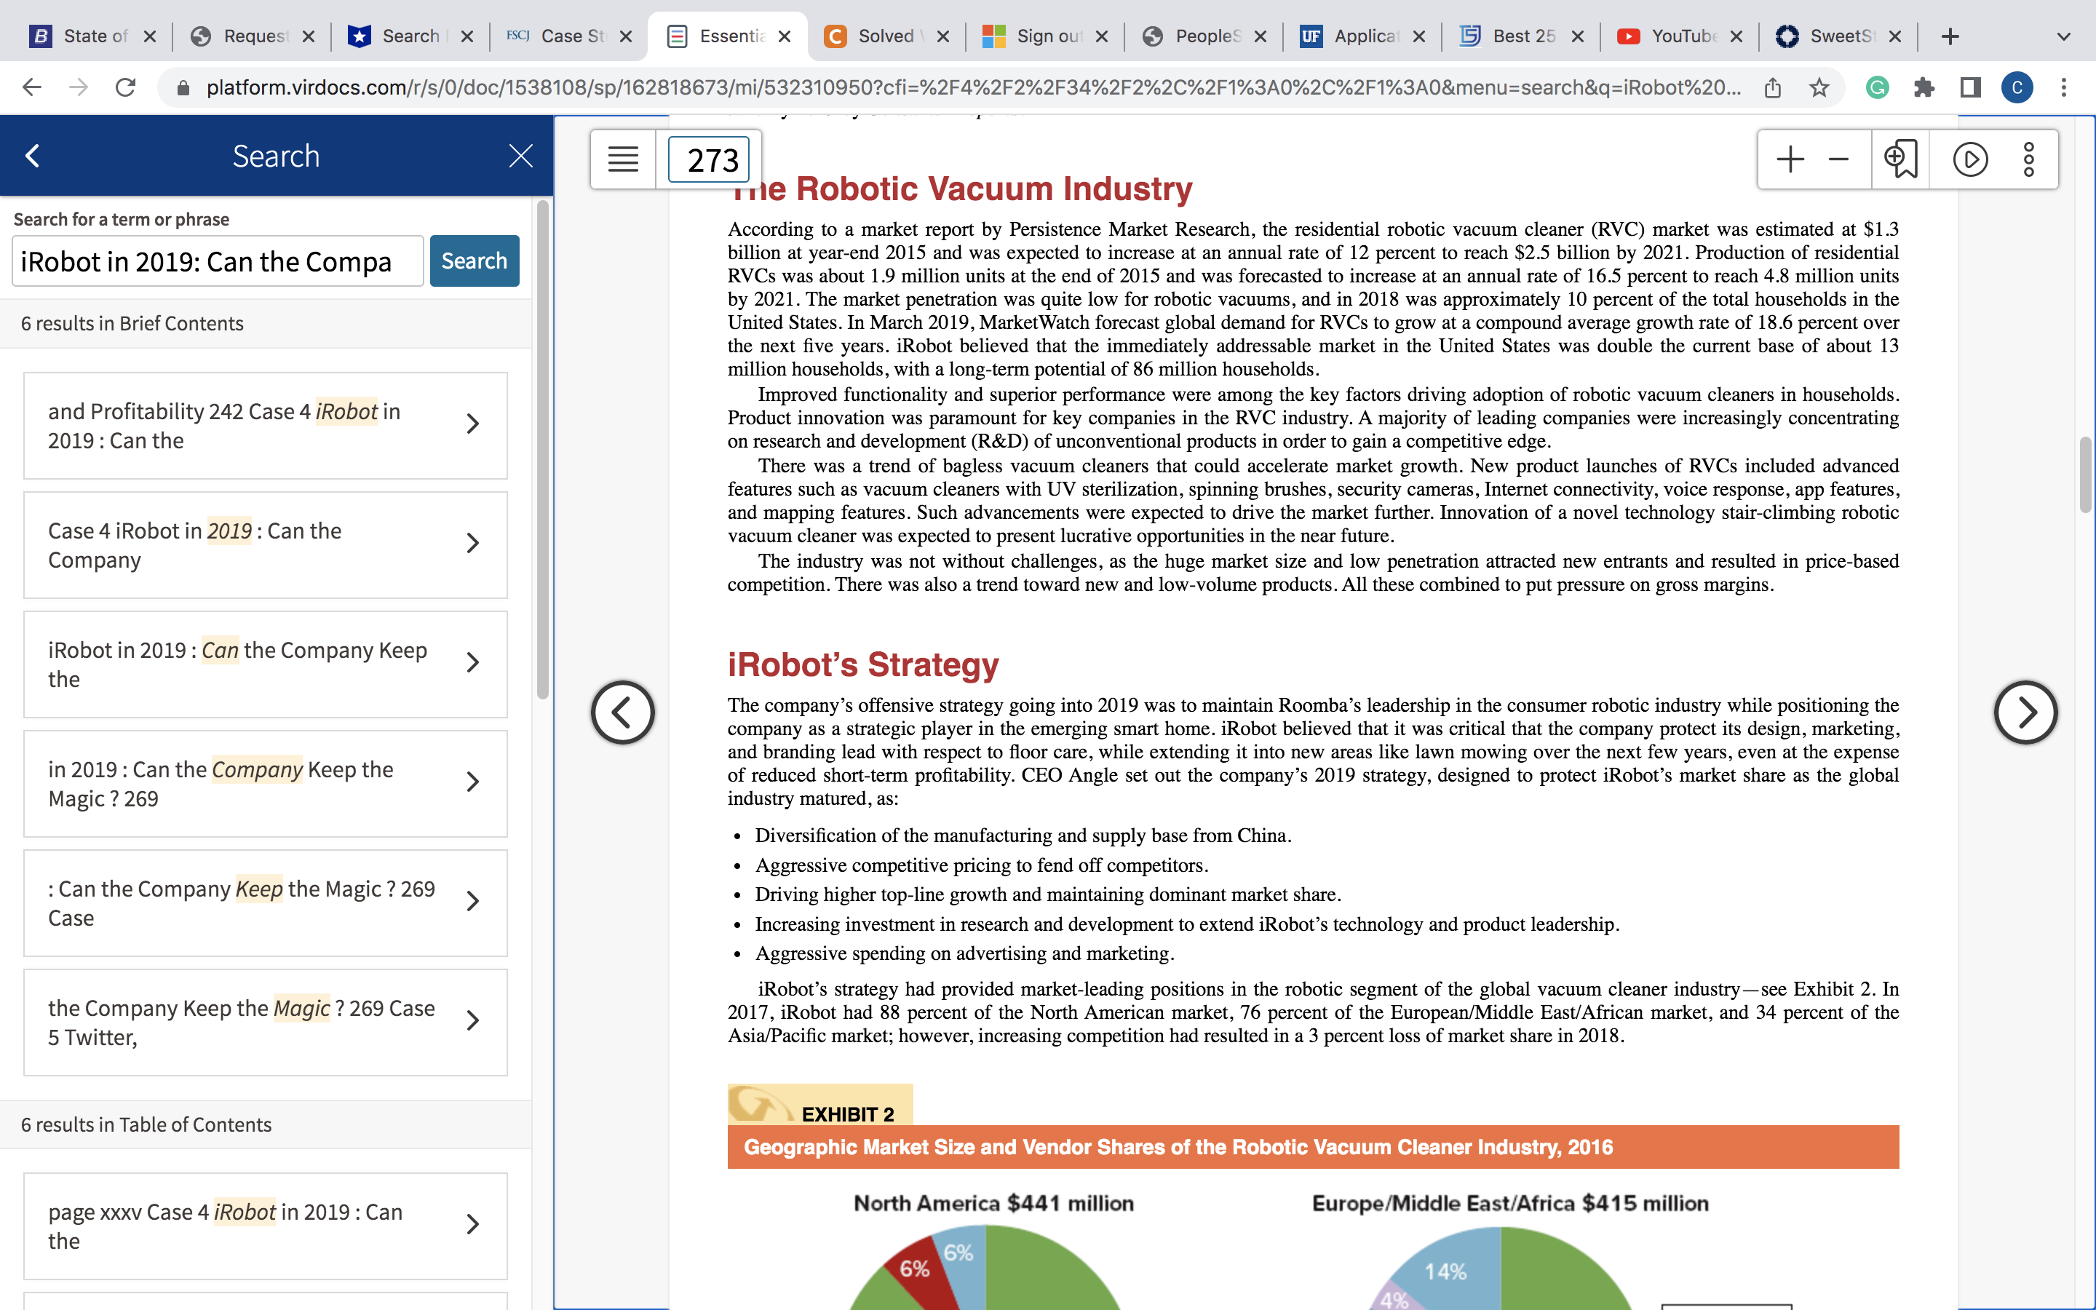Zoom out with the minus icon

[1838, 159]
